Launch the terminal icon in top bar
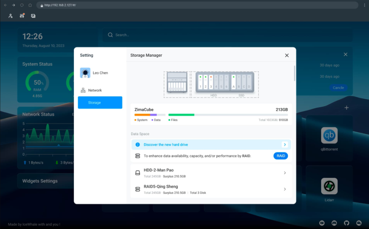The width and height of the screenshot is (369, 229). [x=33, y=16]
